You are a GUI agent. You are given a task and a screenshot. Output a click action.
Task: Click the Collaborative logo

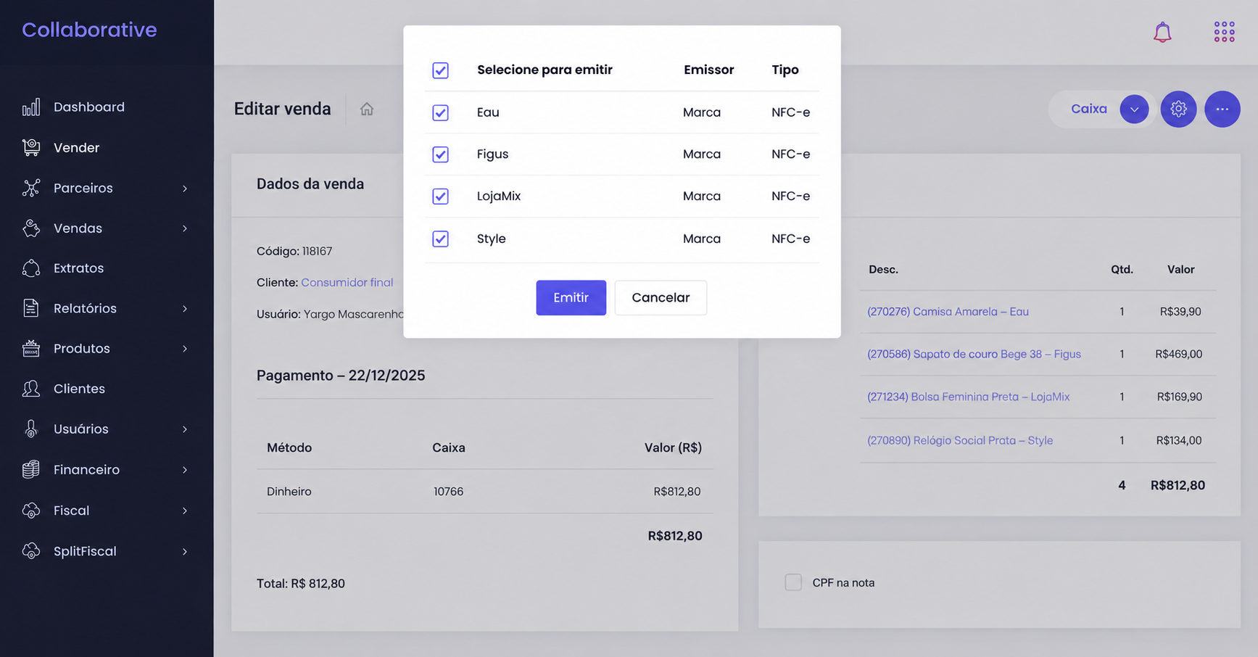point(89,30)
